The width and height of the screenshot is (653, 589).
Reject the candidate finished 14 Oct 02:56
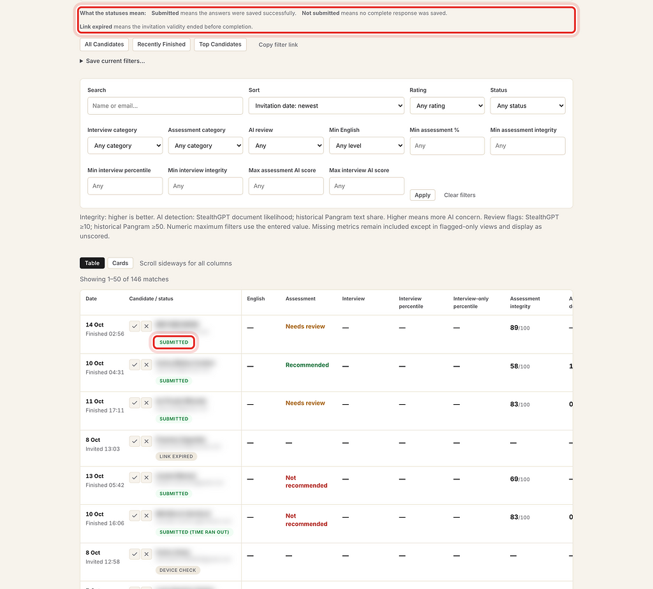pyautogui.click(x=146, y=326)
